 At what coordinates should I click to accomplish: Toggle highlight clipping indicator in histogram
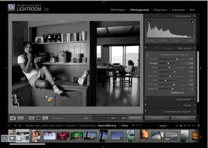point(193,22)
